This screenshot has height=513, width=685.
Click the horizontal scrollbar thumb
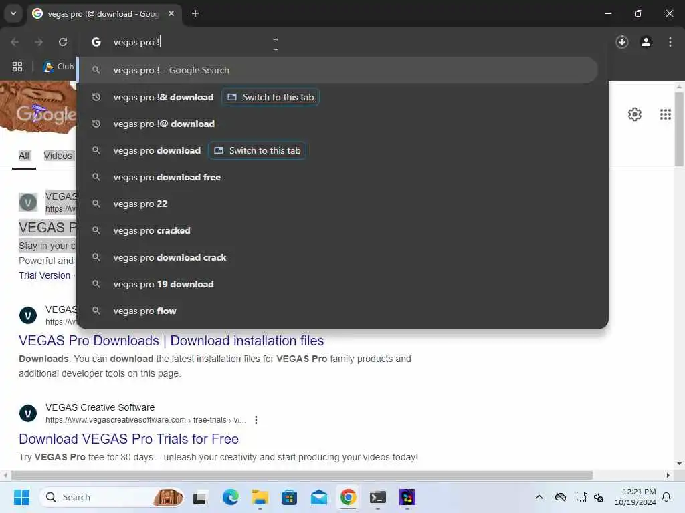tap(302, 475)
